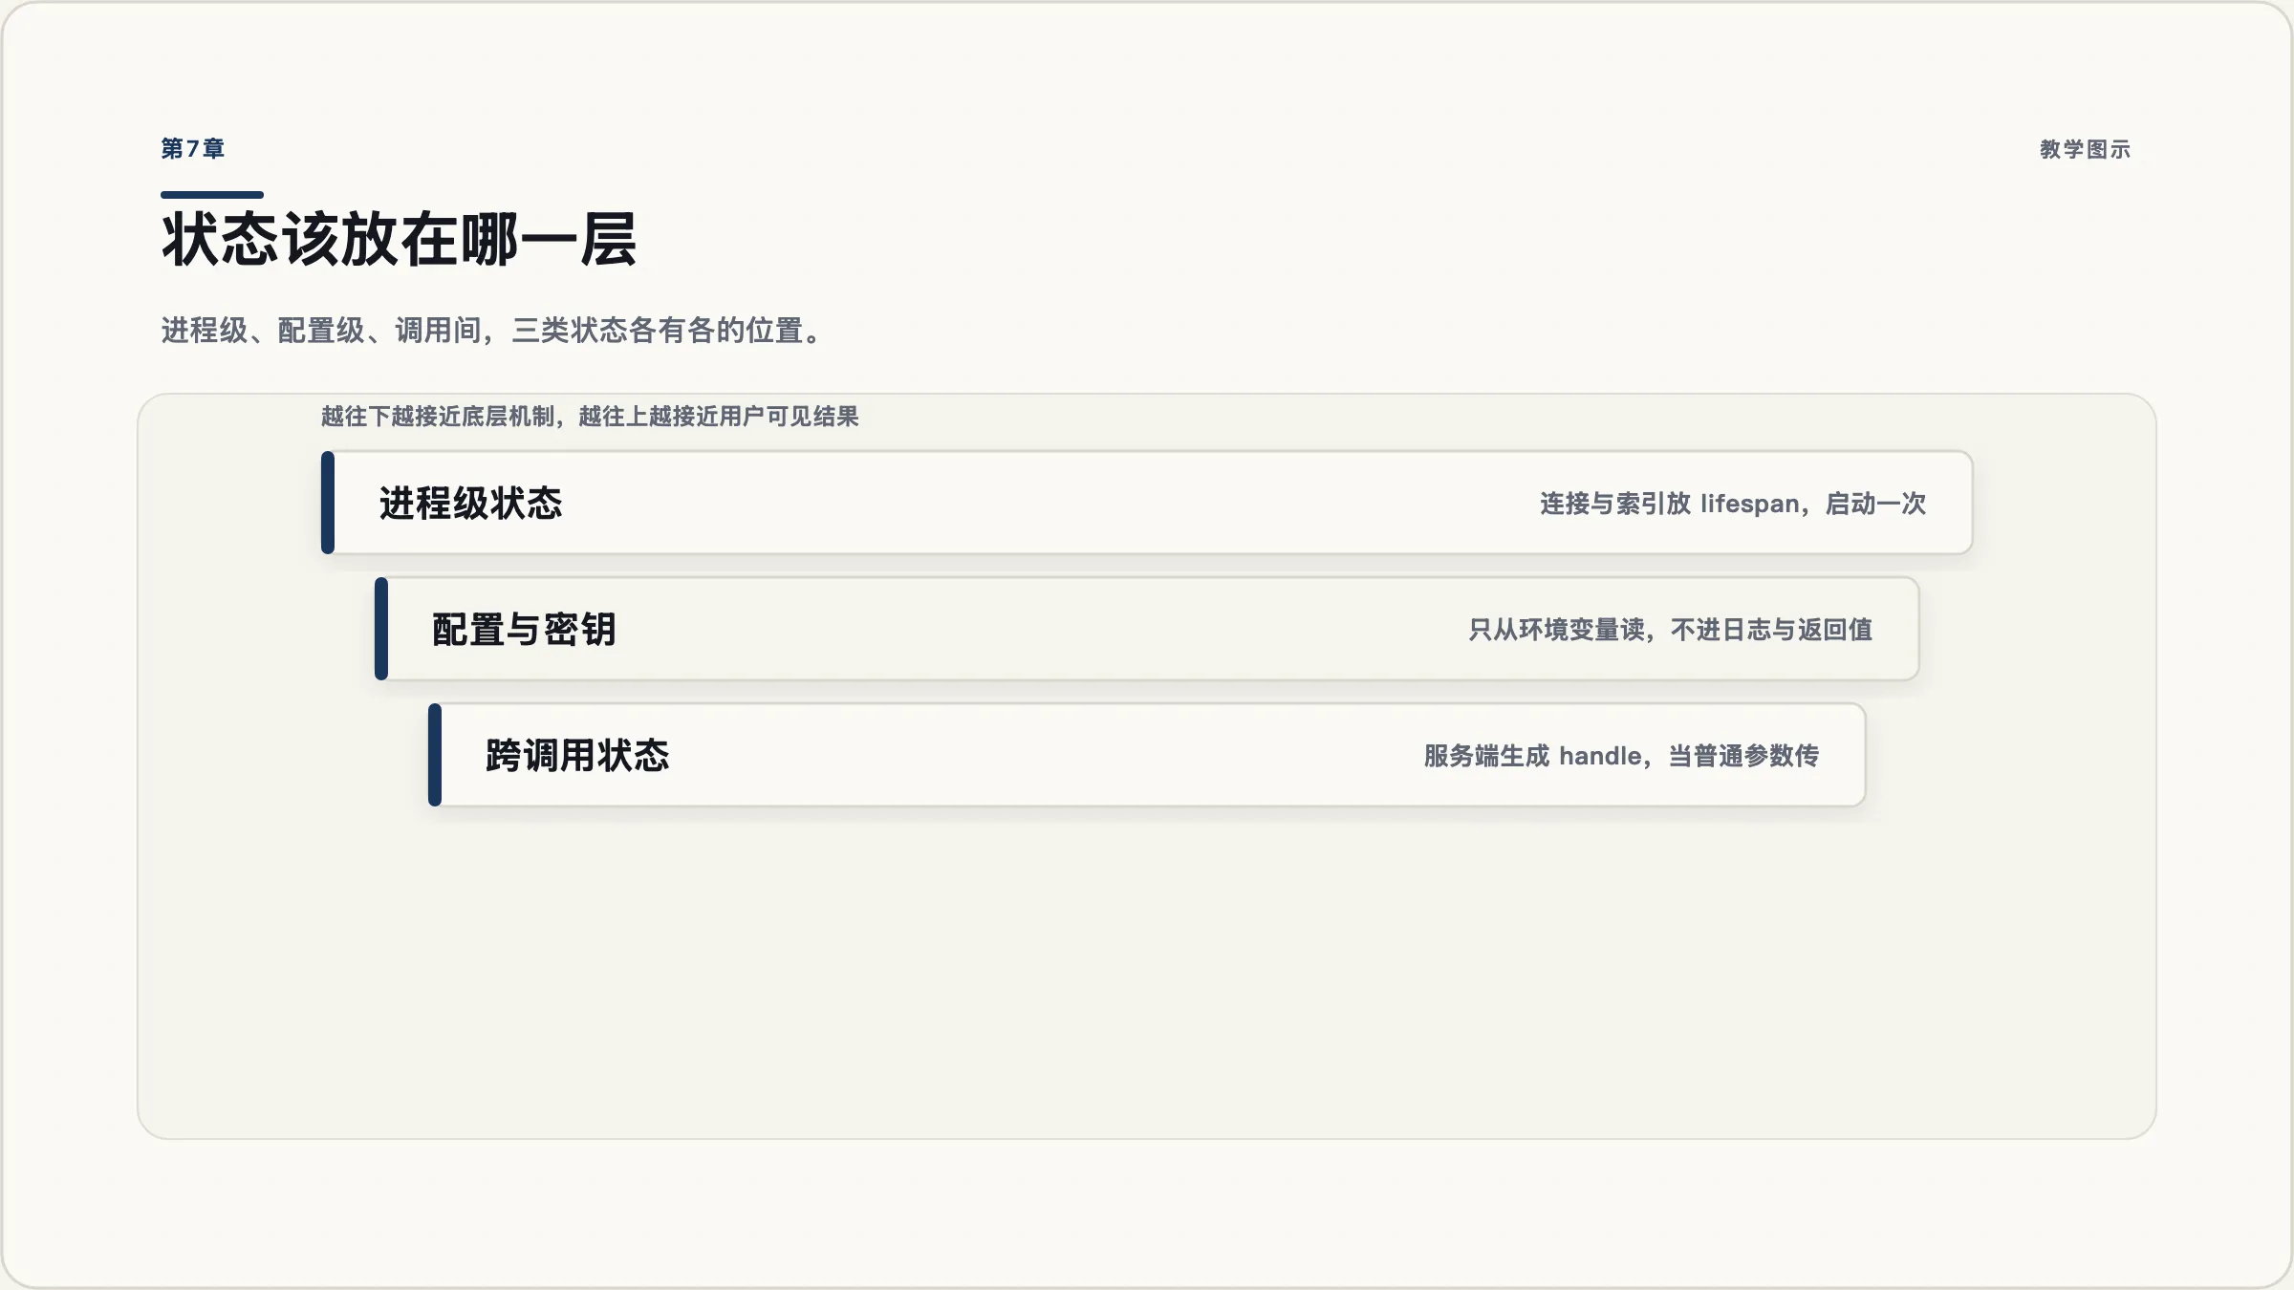Select the 跨调用状态 layer heading
The width and height of the screenshot is (2294, 1290).
click(x=577, y=756)
